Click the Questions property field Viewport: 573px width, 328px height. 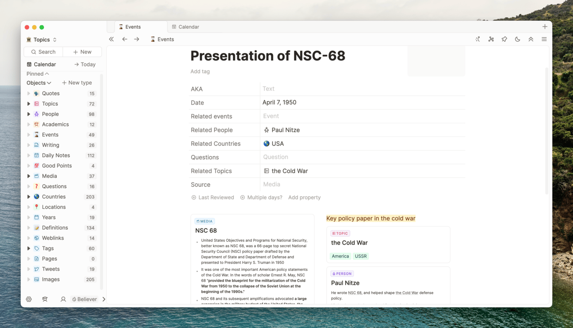(x=362, y=157)
